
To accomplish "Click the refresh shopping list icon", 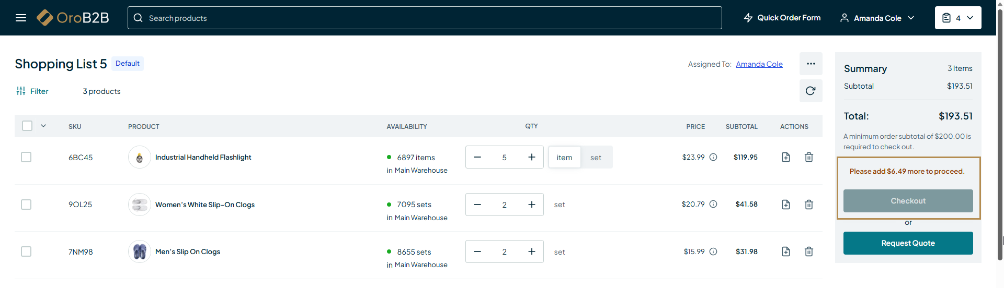I will pyautogui.click(x=811, y=91).
